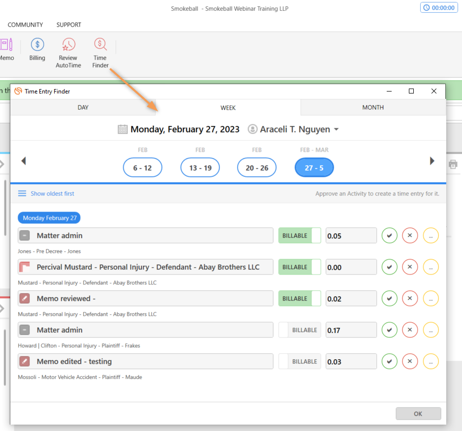Reject the Howard Clifton Matter admin activity

[410, 330]
